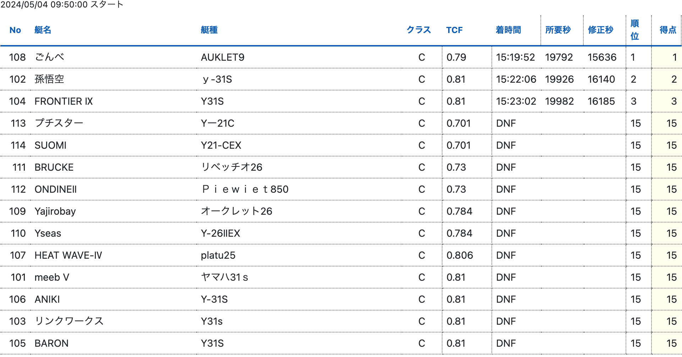Click the platu25 boat type cell
Screen dimensions: 682x357
click(x=218, y=256)
